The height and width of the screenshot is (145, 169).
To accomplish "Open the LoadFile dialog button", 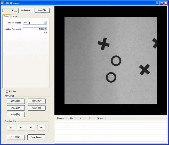I will click(42, 10).
